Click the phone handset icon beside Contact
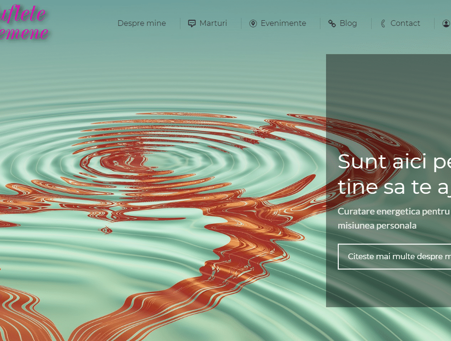 383,24
